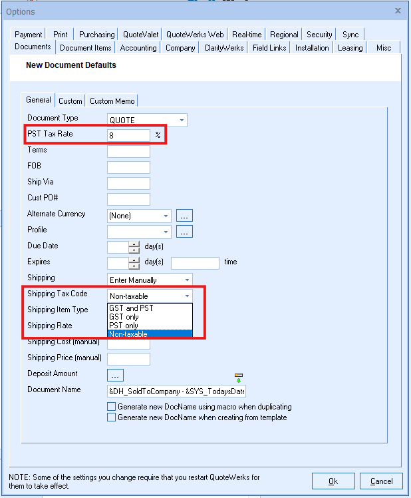Close the Options dialog window
This screenshot has height=498, width=411.
[398, 11]
